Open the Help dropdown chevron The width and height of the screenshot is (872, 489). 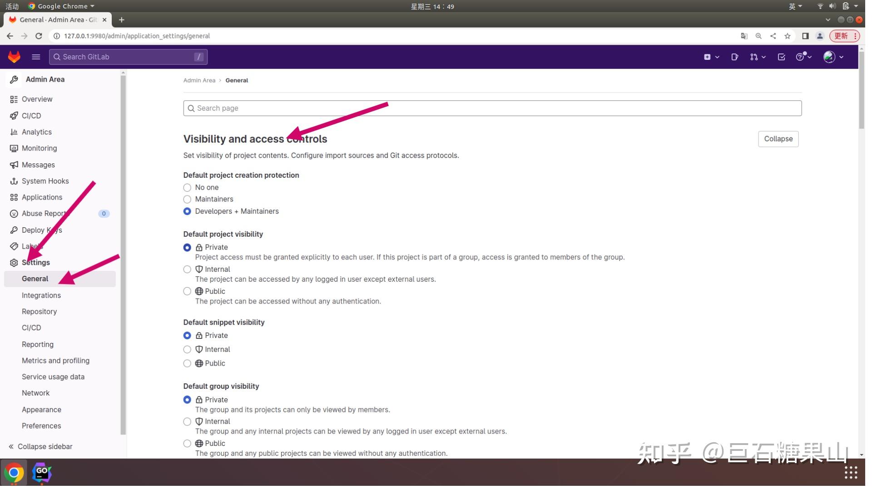tap(810, 57)
